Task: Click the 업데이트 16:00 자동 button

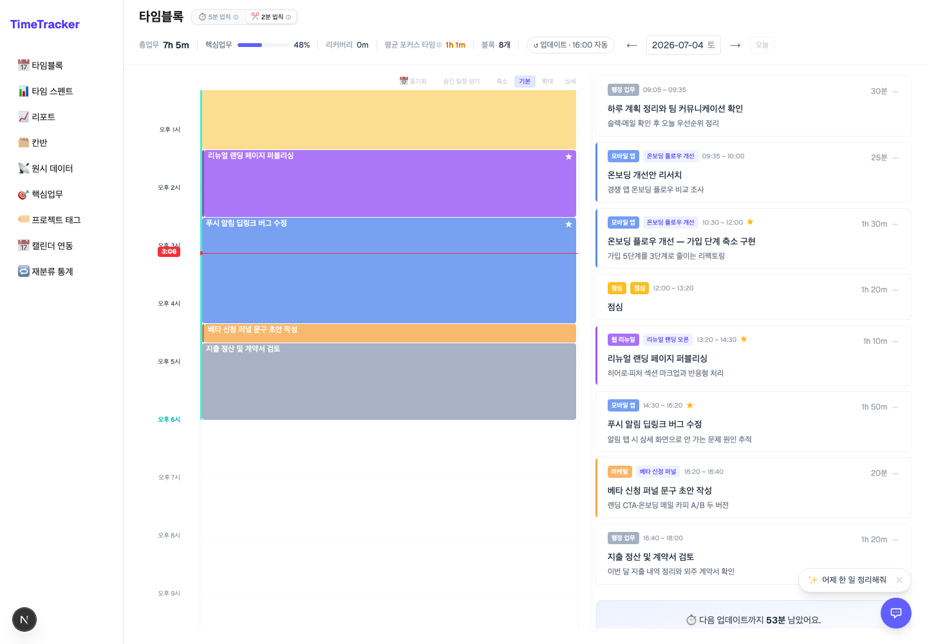Action: click(x=570, y=45)
